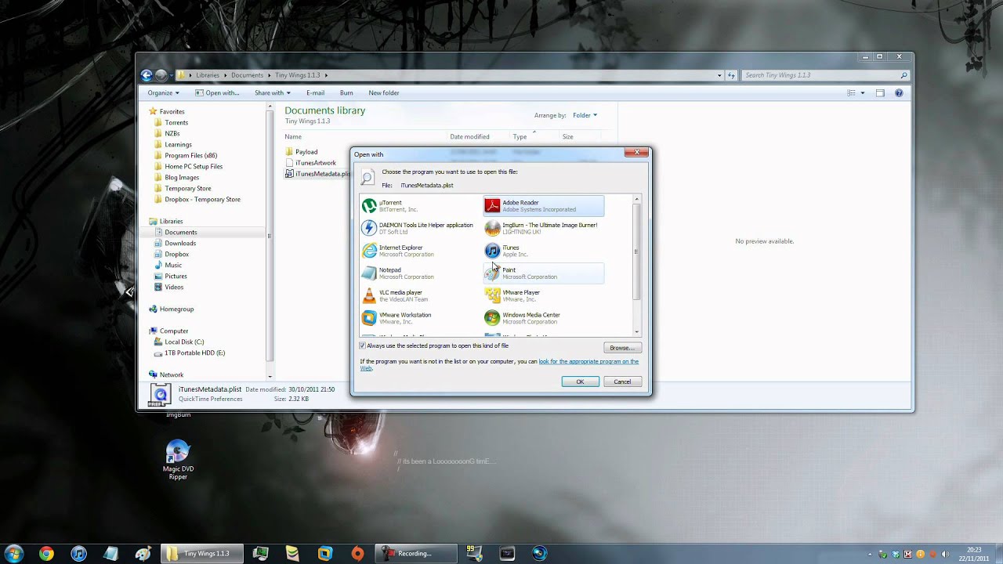Image resolution: width=1003 pixels, height=564 pixels.
Task: Select Computer in the navigation pane
Action: click(173, 331)
